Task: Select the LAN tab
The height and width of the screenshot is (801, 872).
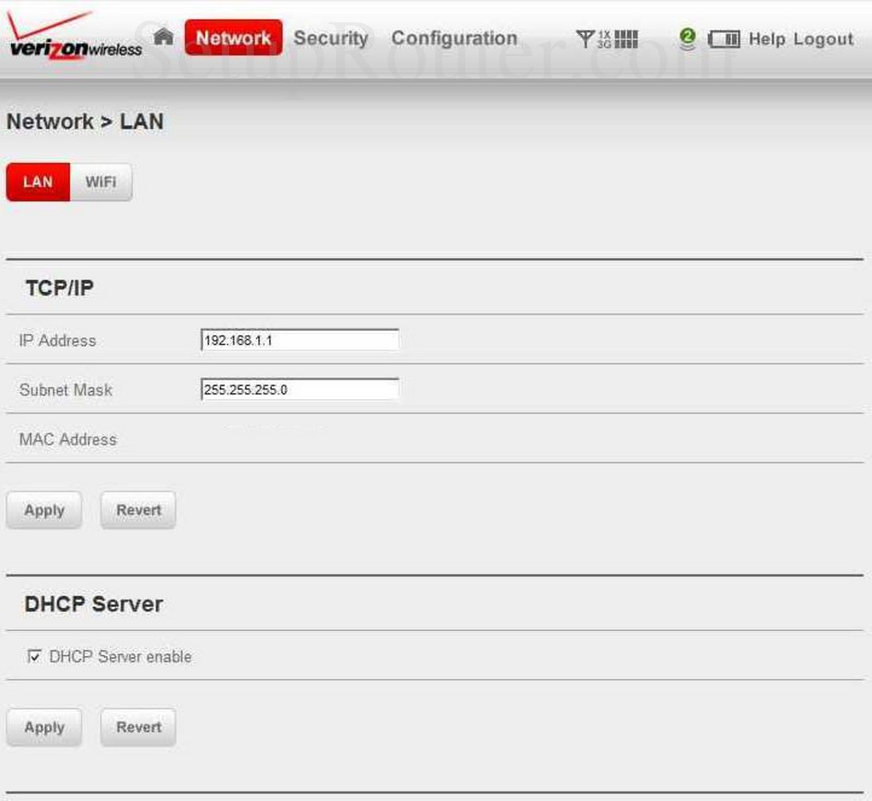Action: [37, 181]
